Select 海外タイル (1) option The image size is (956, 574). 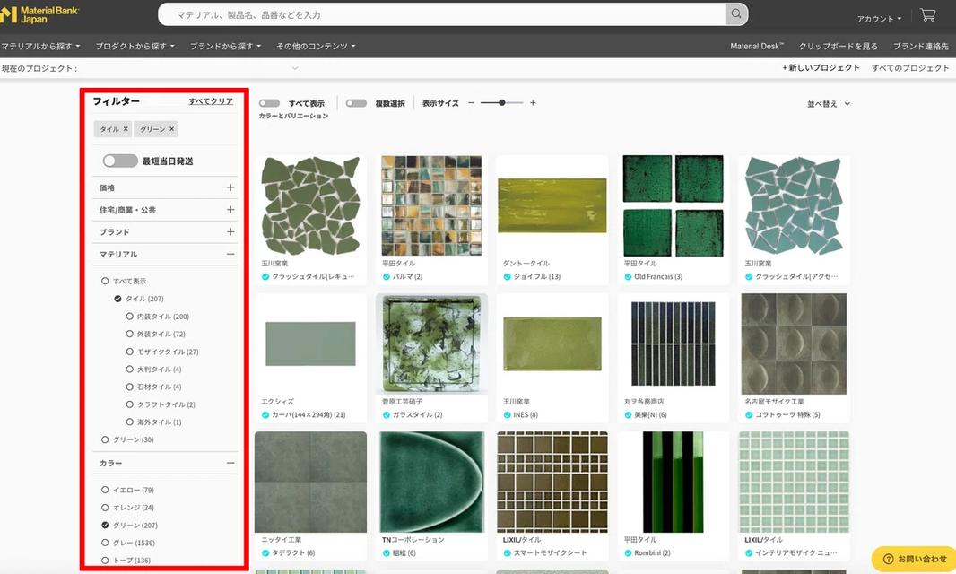point(129,422)
